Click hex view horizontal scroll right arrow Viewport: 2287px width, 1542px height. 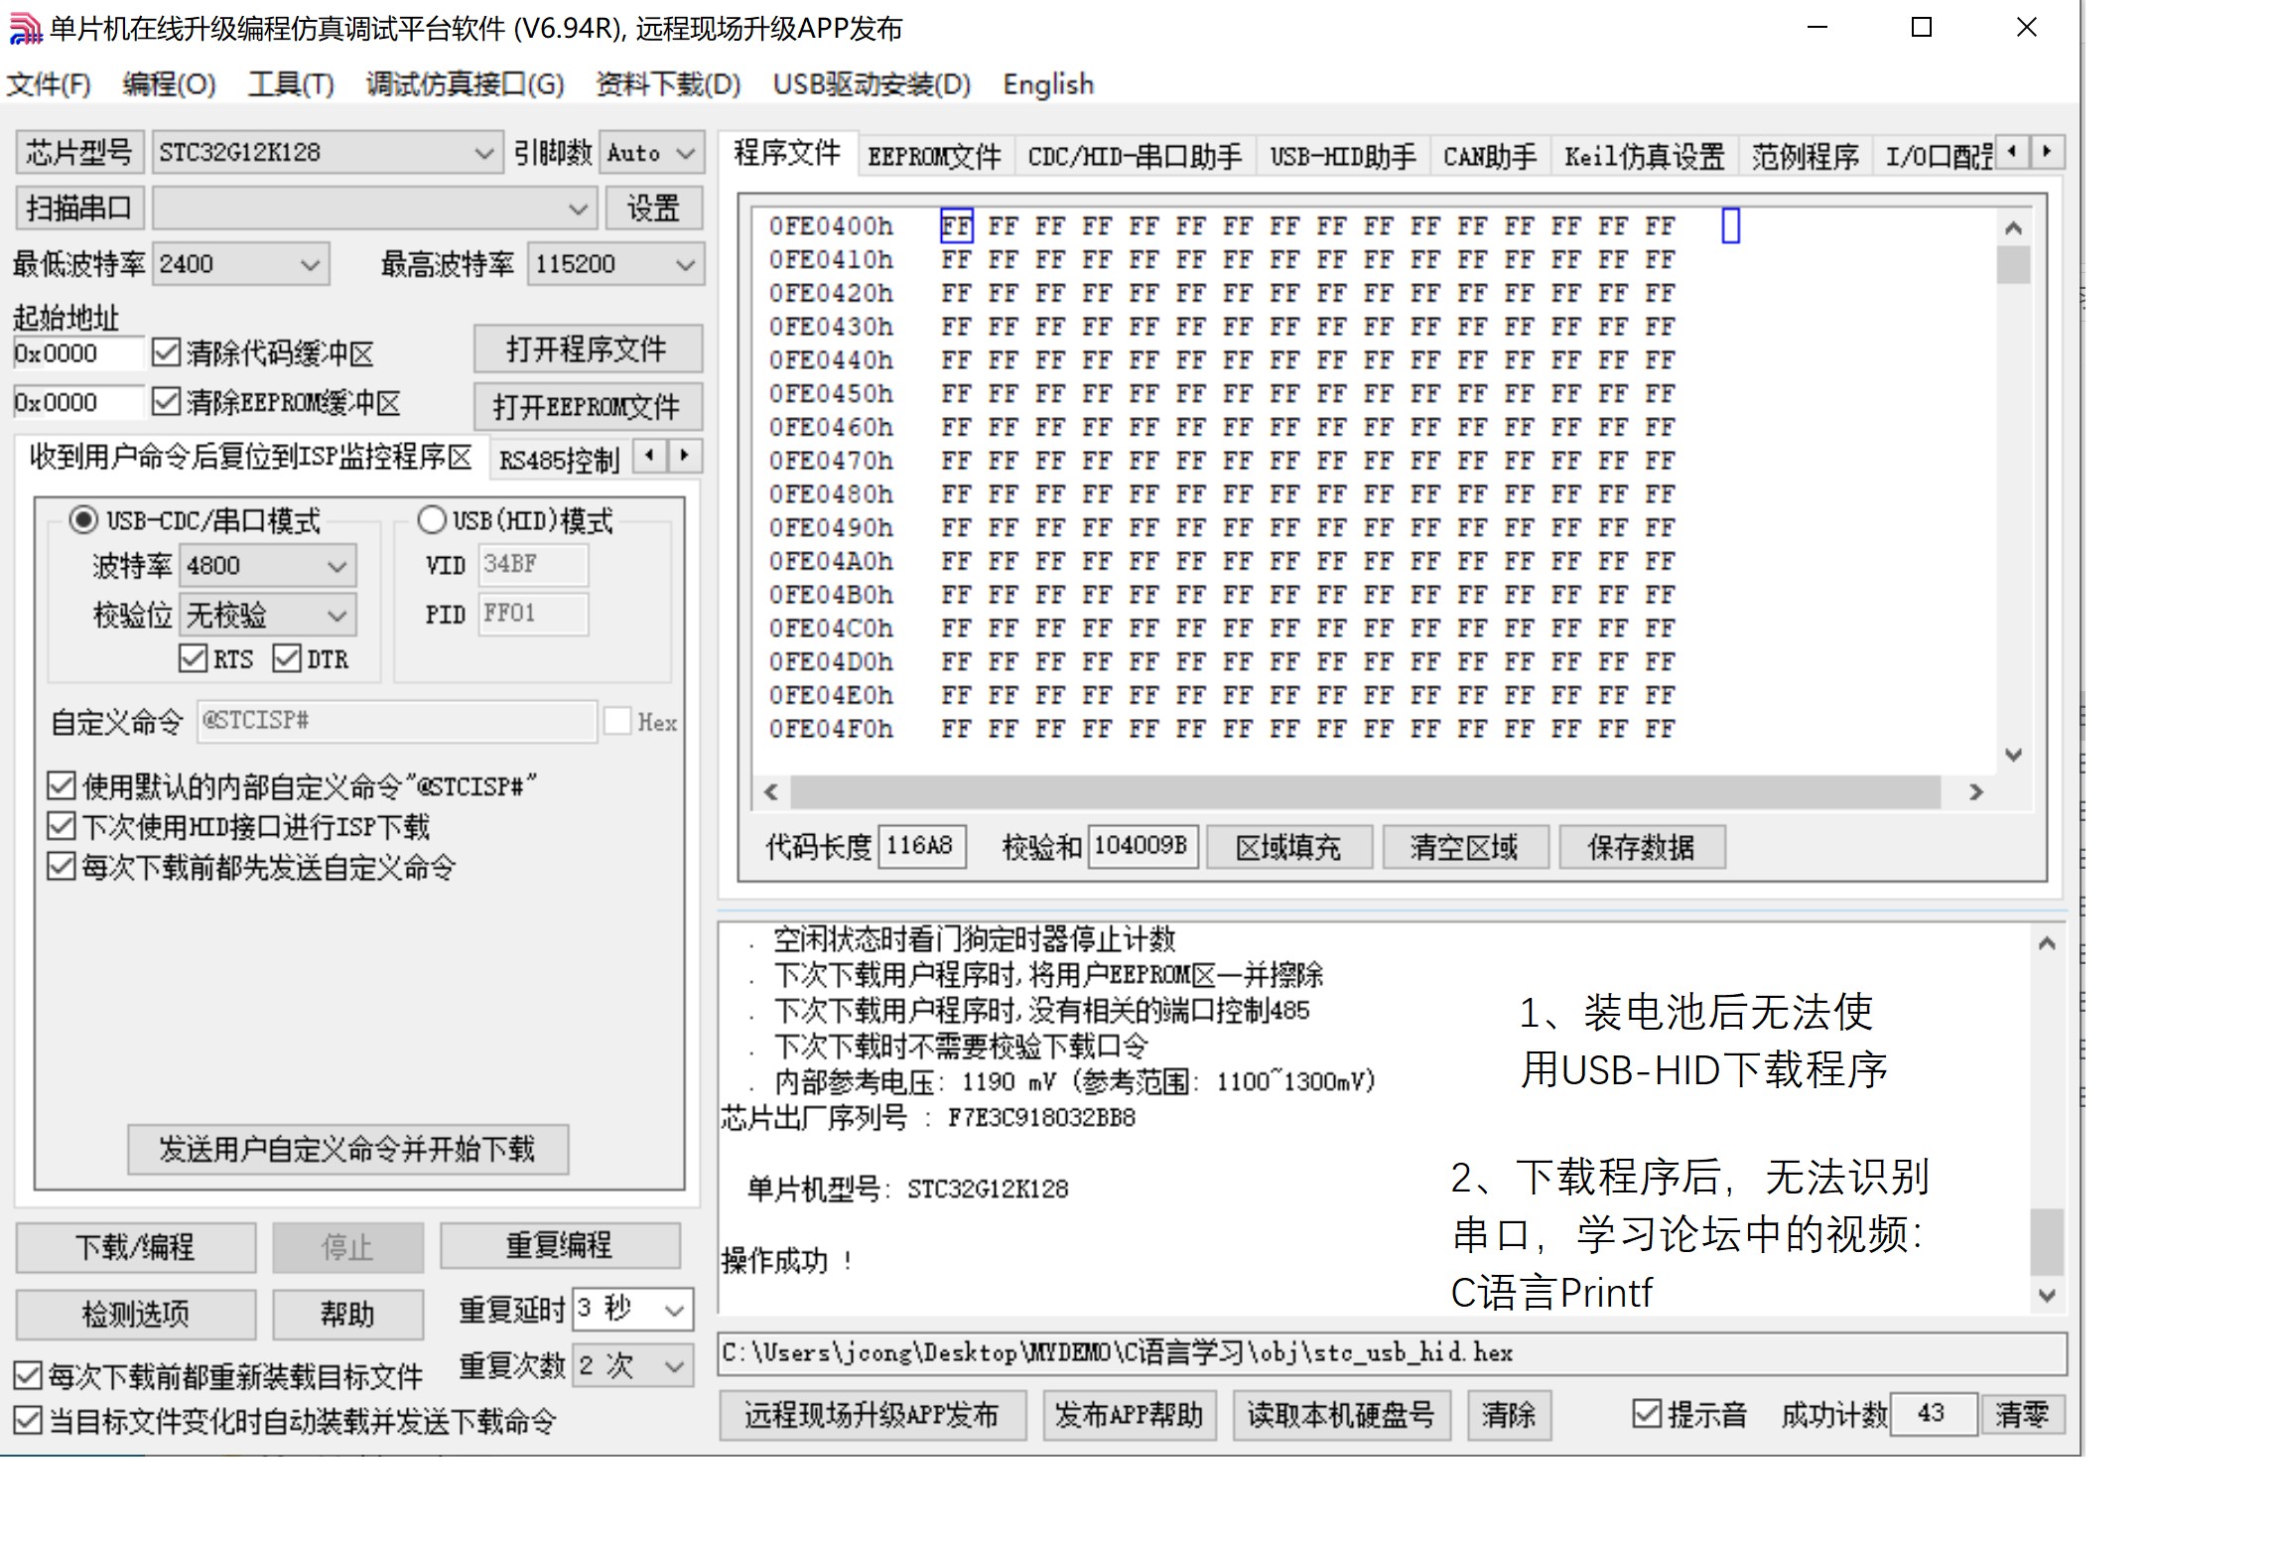tap(1975, 791)
